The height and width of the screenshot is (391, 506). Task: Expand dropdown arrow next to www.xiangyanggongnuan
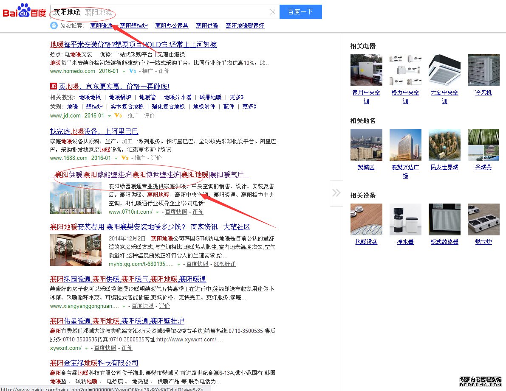click(124, 306)
